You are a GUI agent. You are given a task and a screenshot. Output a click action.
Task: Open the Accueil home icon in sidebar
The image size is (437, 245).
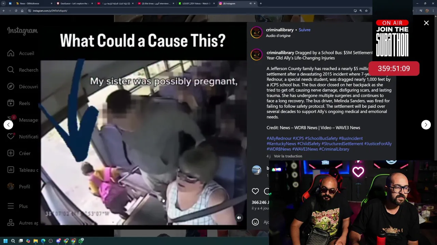click(11, 53)
